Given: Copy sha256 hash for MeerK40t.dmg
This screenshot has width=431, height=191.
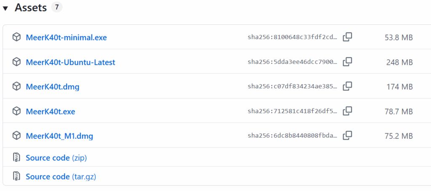Looking at the screenshot, I should pyautogui.click(x=347, y=86).
